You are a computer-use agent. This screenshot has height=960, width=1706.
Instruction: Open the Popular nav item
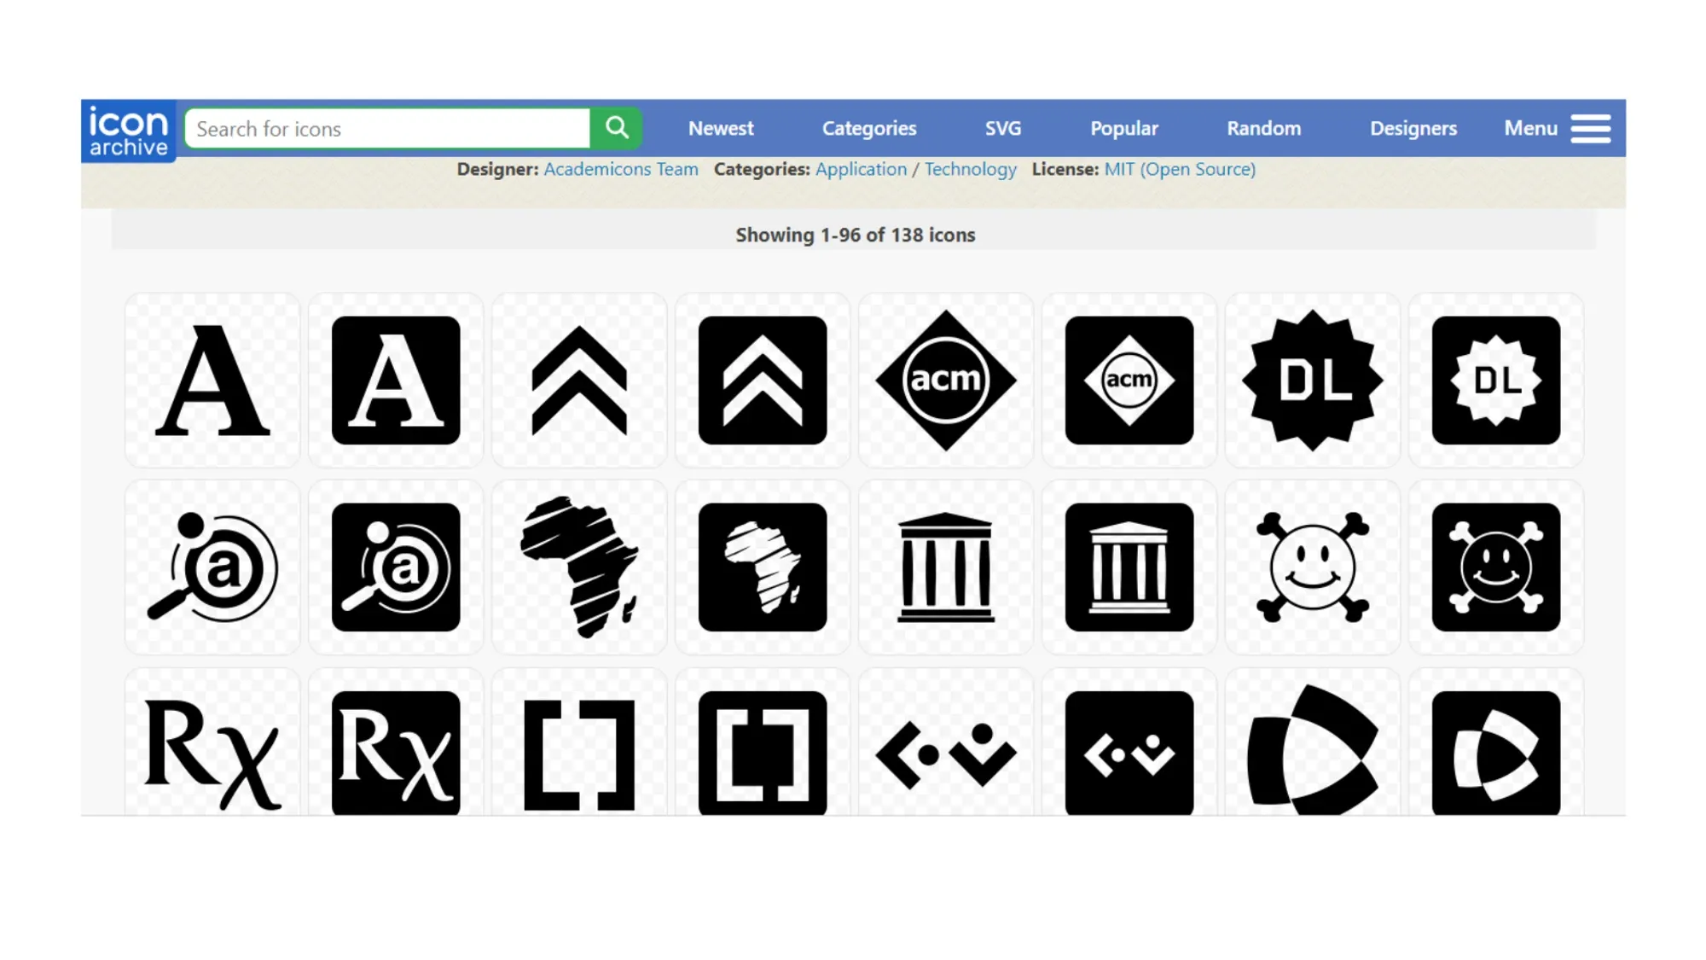(x=1124, y=128)
